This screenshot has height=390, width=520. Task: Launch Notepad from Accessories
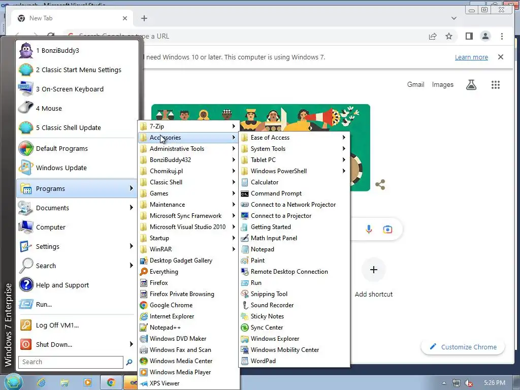(294, 249)
